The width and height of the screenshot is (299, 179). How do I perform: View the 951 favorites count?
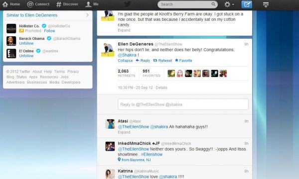point(151,73)
